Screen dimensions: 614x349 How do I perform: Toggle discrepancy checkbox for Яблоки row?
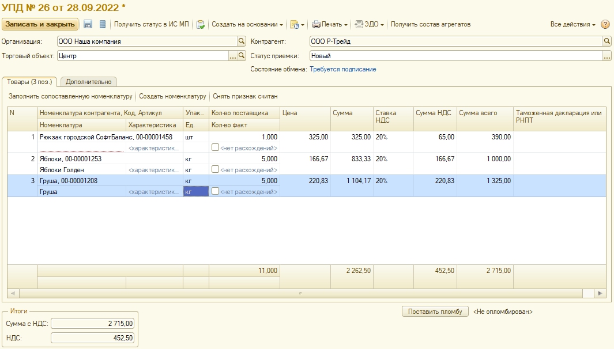[x=215, y=169]
